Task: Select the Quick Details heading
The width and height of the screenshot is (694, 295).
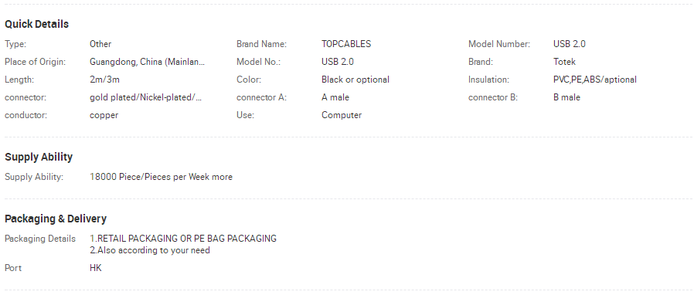Action: (x=37, y=24)
